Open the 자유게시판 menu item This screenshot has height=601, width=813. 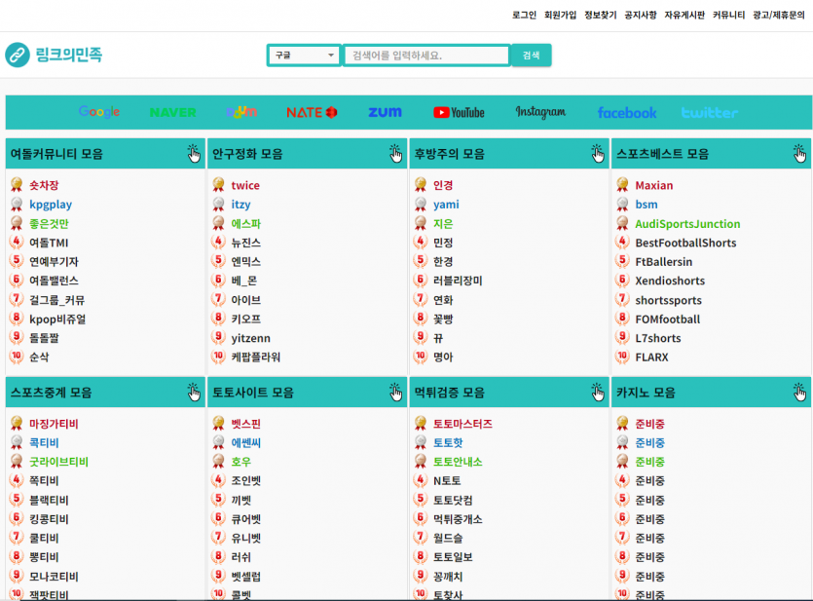point(684,15)
